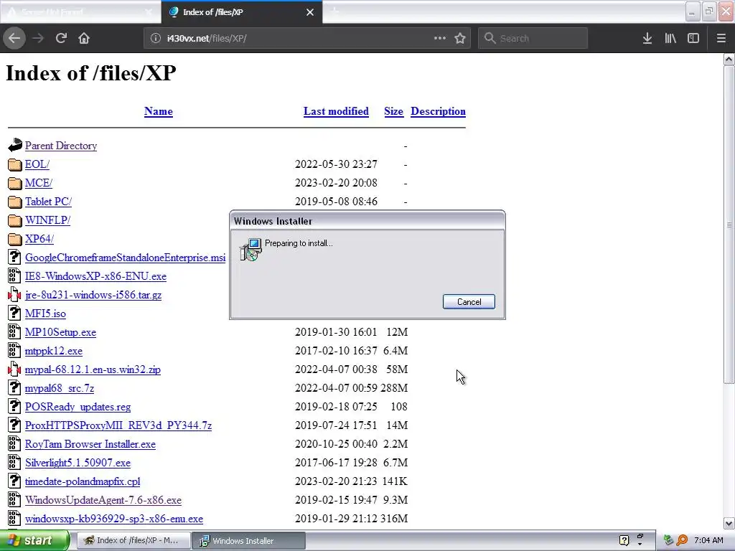Viewport: 735px width, 551px height.
Task: Open POSReady_updates.reg link
Action: click(78, 408)
